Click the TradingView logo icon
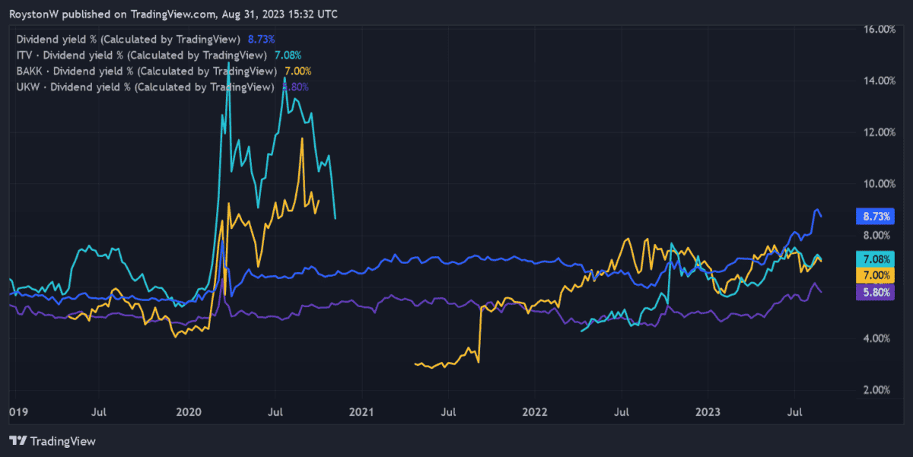The image size is (913, 457). (18, 440)
